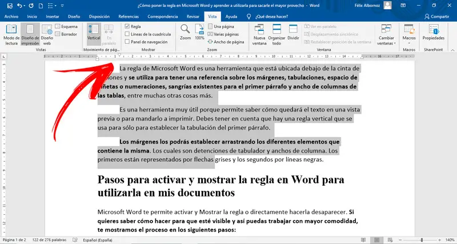Click Organizar todo windows
This screenshot has height=244, width=457.
pyautogui.click(x=276, y=35)
